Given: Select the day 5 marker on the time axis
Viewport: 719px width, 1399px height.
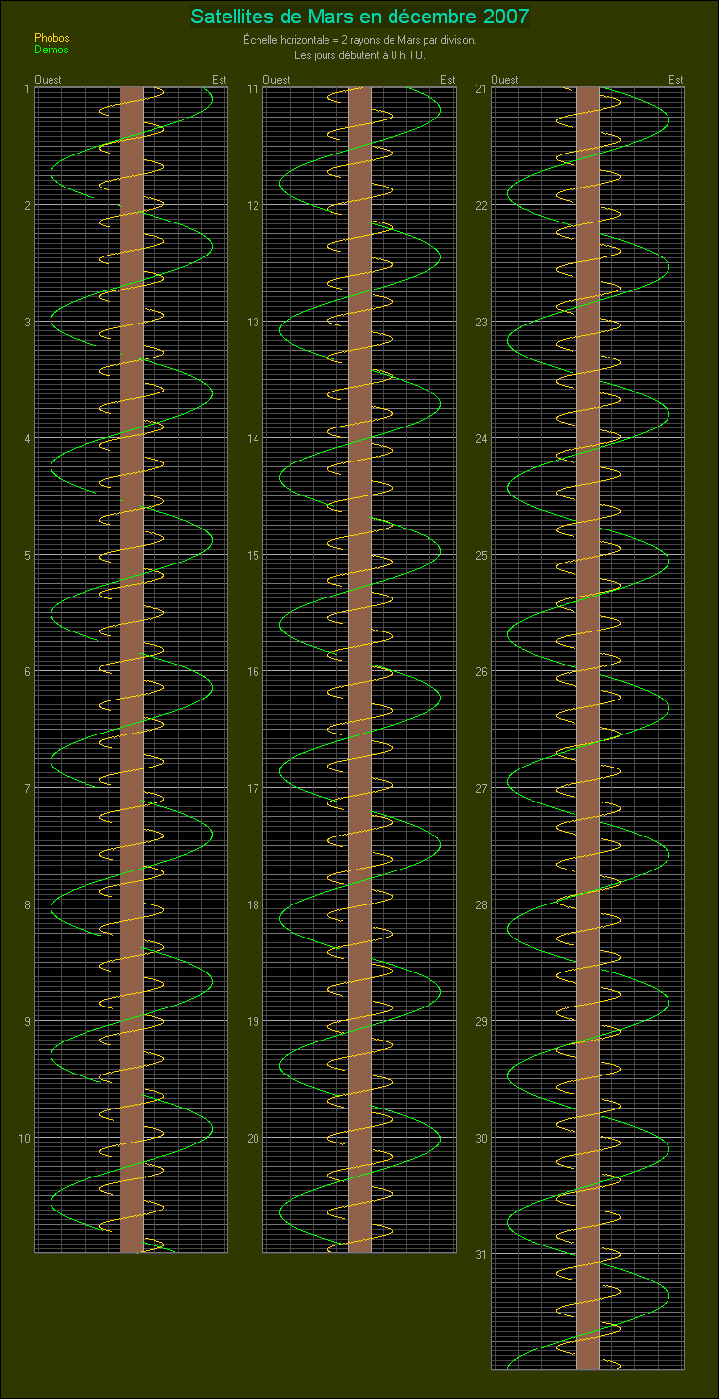Looking at the screenshot, I should click(26, 555).
